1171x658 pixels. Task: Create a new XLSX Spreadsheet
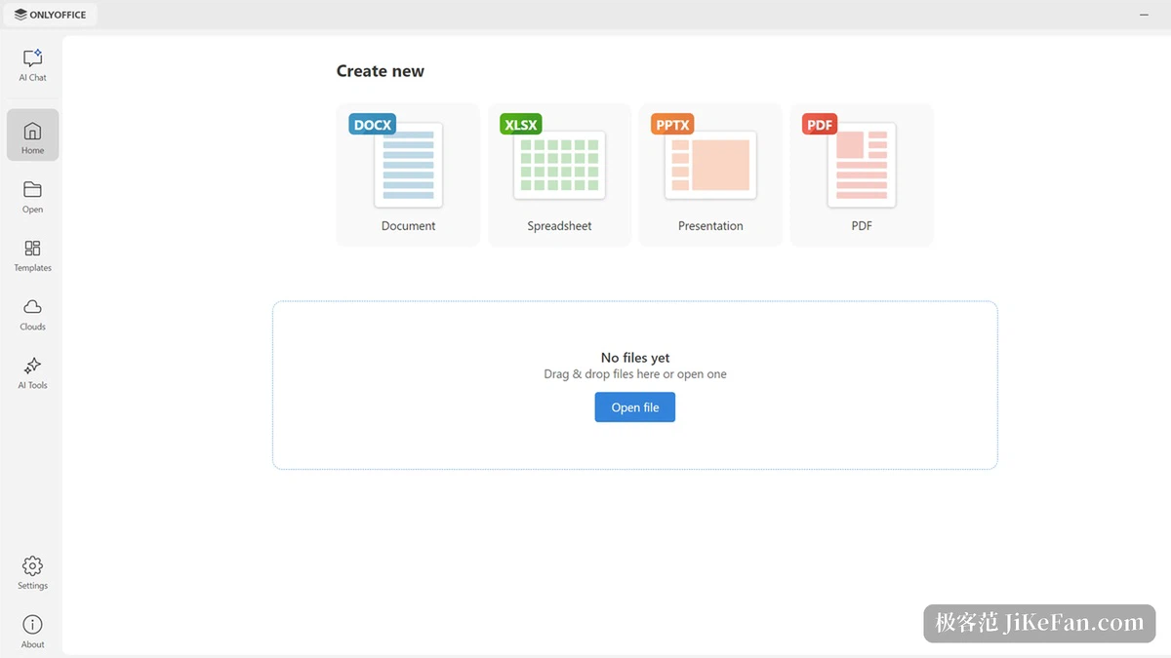(x=559, y=175)
